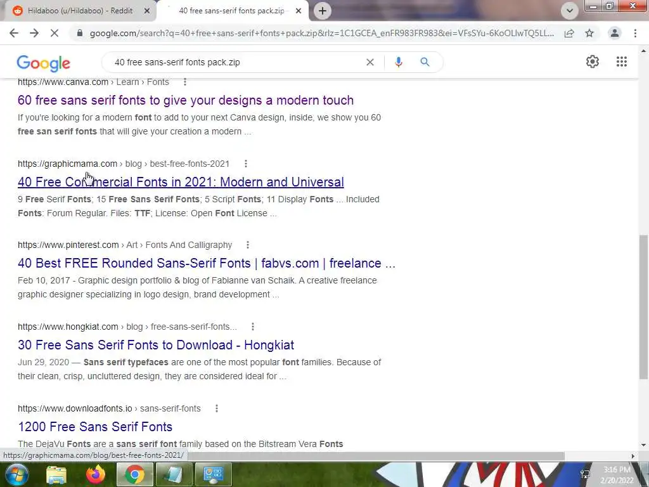Screen dimensions: 649x487
Task: Go to Google homepage via logo
Action: [x=44, y=63]
